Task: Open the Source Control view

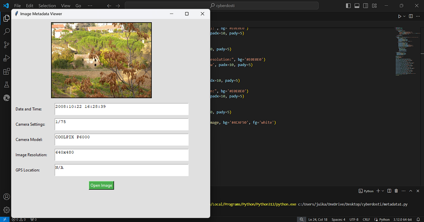Action: (6, 45)
